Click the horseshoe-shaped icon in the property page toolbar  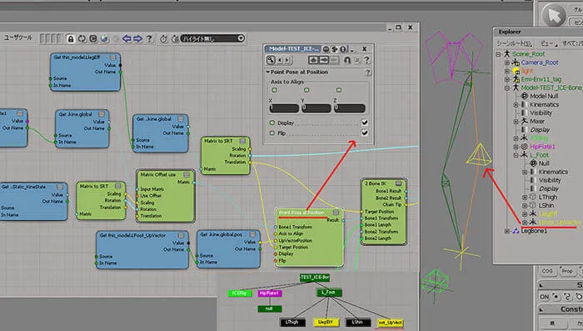pyautogui.click(x=347, y=60)
